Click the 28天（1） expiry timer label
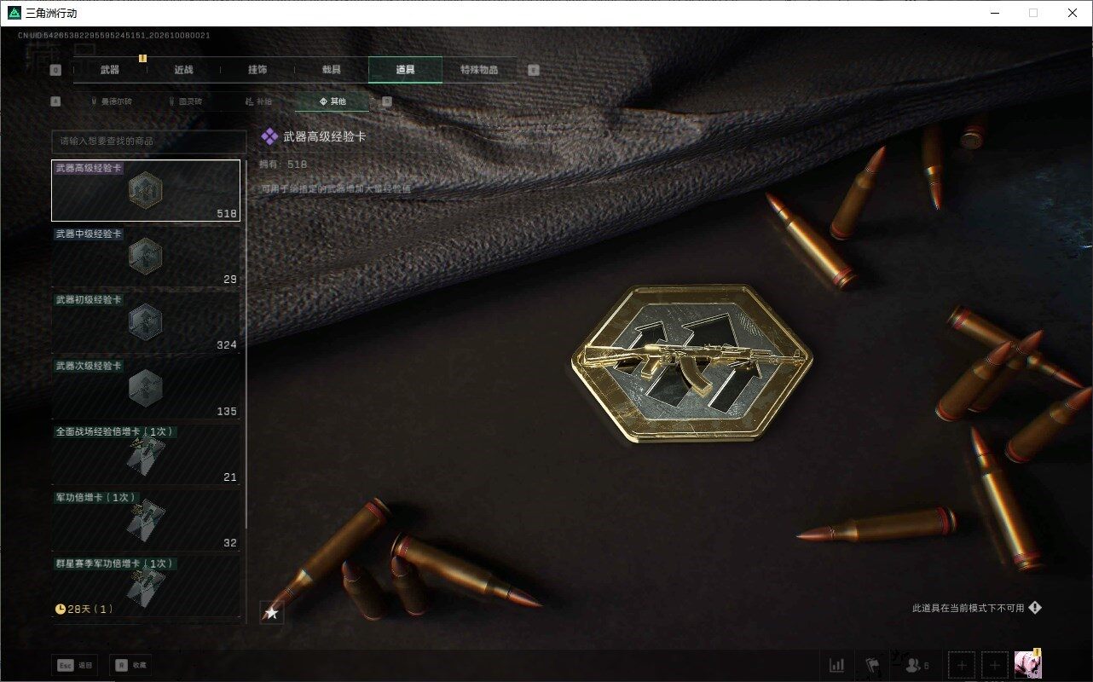Image resolution: width=1093 pixels, height=682 pixels. (84, 609)
